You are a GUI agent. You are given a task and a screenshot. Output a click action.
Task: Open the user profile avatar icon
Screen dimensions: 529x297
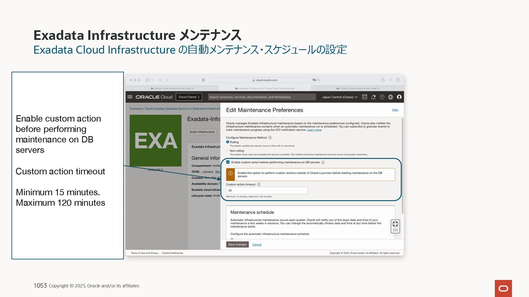coord(399,97)
